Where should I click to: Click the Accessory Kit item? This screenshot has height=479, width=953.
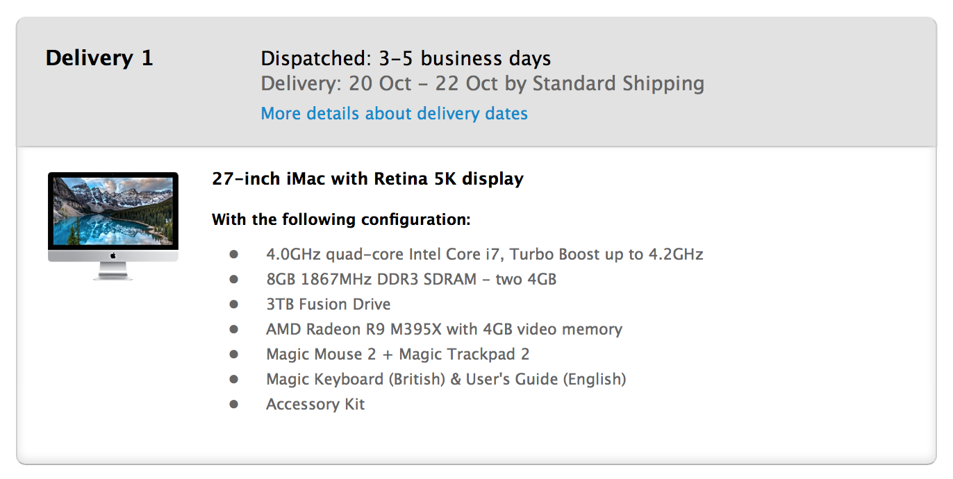[x=315, y=404]
